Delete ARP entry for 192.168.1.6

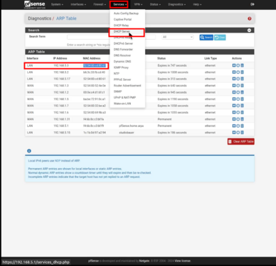click(x=242, y=112)
